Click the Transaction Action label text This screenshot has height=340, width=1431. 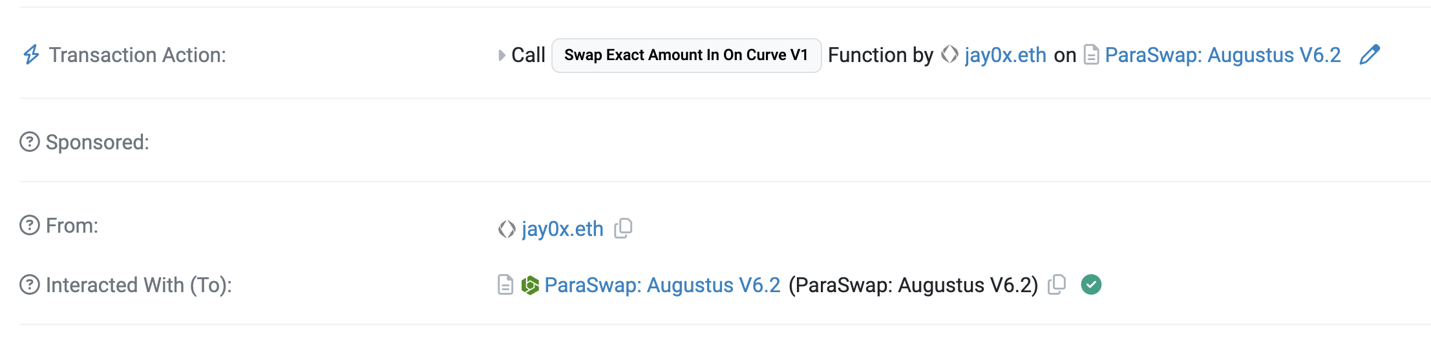click(138, 56)
